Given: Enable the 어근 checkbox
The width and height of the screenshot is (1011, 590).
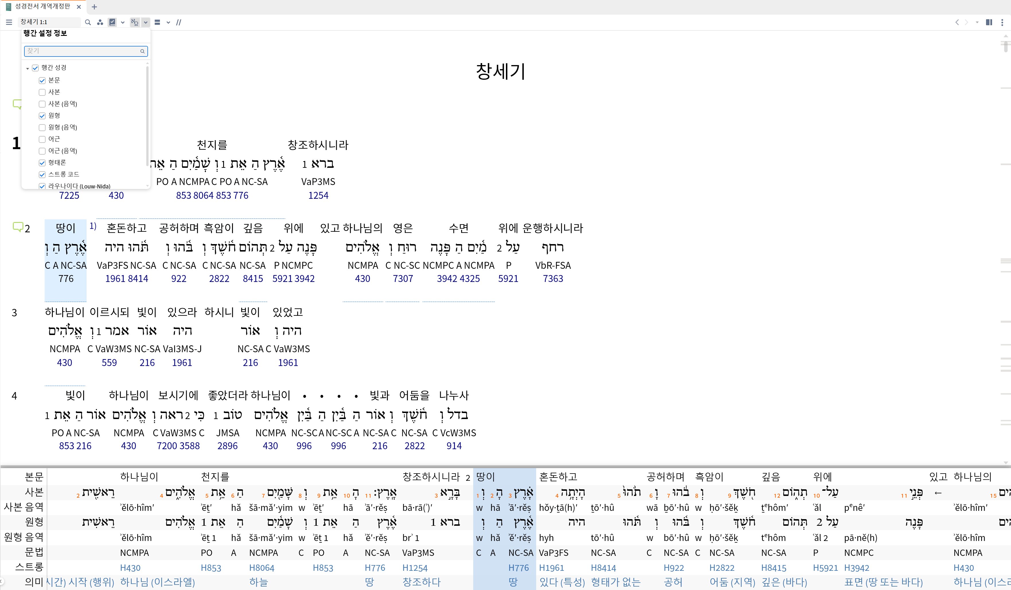Looking at the screenshot, I should click(42, 139).
